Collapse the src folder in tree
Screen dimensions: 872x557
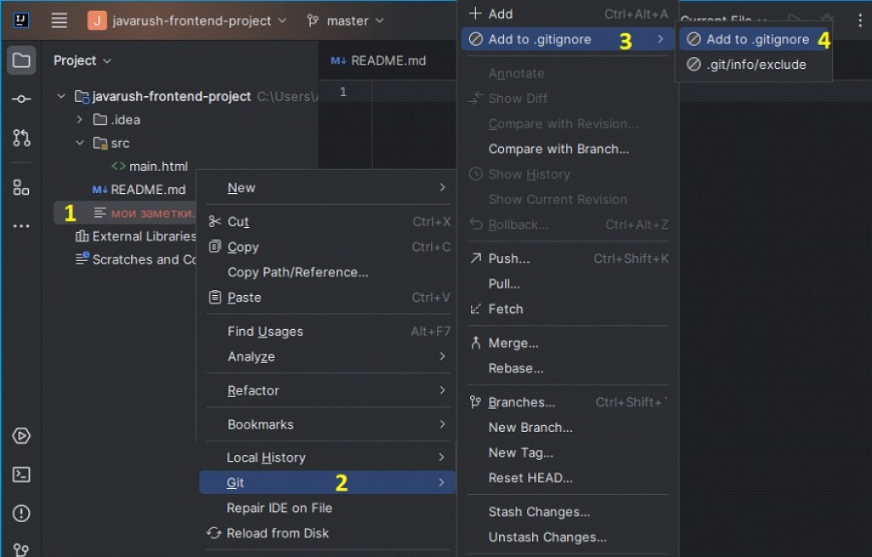tap(79, 144)
